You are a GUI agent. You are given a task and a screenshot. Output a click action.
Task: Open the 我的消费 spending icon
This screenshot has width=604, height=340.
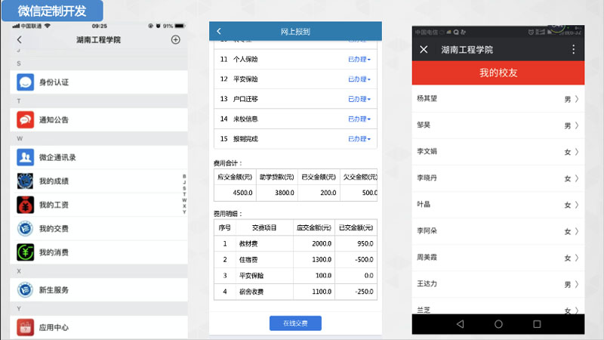tap(26, 251)
